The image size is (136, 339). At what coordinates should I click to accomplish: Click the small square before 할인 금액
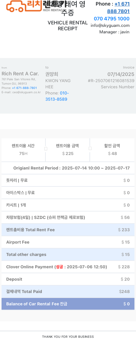click(90, 149)
